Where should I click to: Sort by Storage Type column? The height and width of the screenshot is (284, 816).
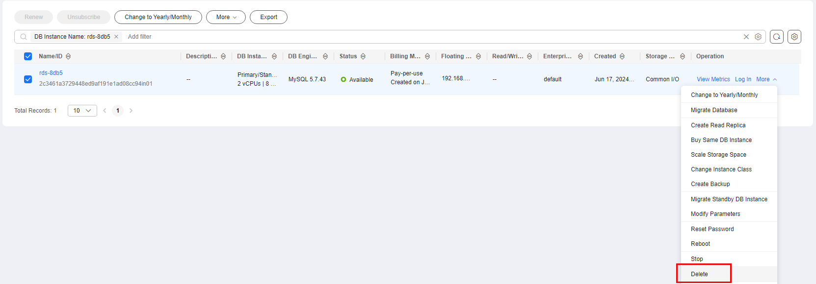point(683,56)
